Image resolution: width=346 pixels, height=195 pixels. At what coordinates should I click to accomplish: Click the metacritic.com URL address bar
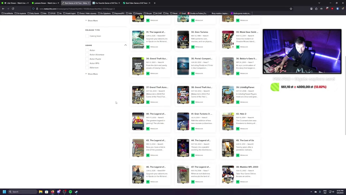click(x=162, y=9)
